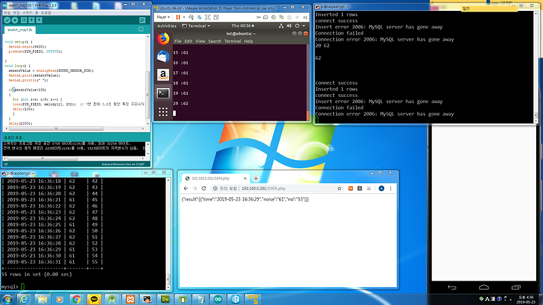Click the taskbar clock showing 4:36
543x305 pixels.
coord(525,300)
